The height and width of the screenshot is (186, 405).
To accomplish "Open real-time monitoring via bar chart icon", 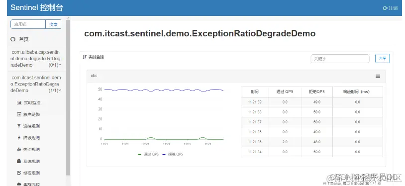I will click(x=19, y=102).
